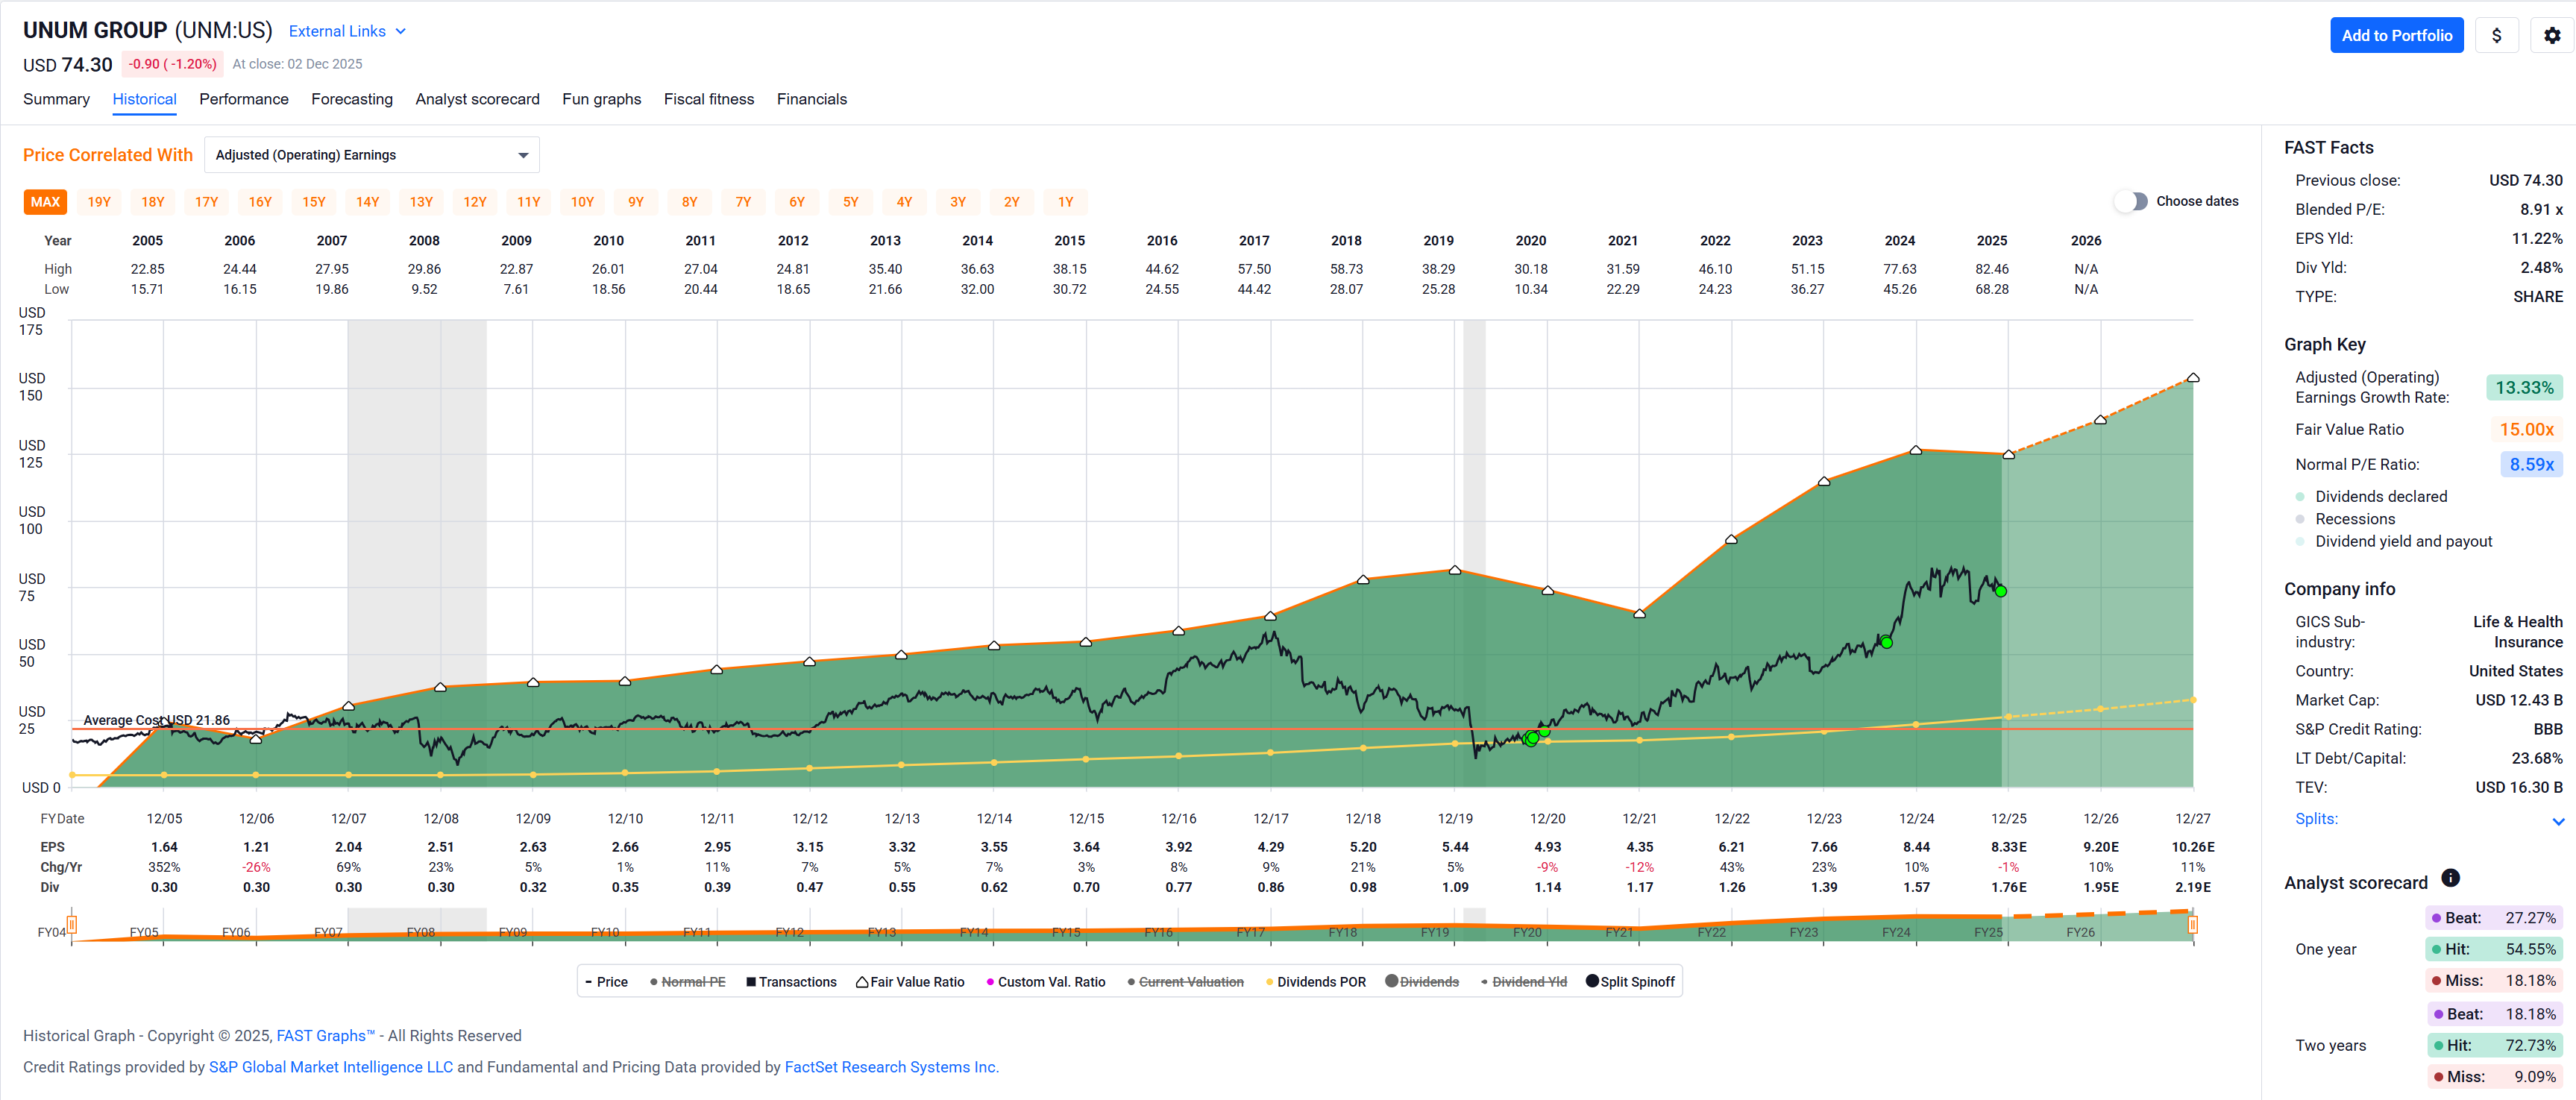Open the Adjusted (Operating) Earnings dropdown
2576x1100 pixels.
371,155
